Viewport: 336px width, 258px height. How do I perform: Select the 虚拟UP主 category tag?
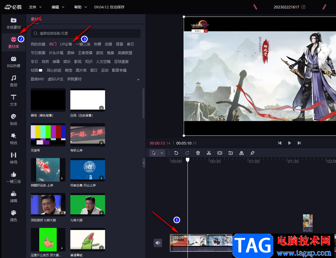pos(56,79)
